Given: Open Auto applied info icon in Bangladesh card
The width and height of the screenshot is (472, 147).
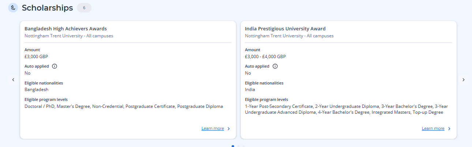Looking at the screenshot, I should [55, 66].
